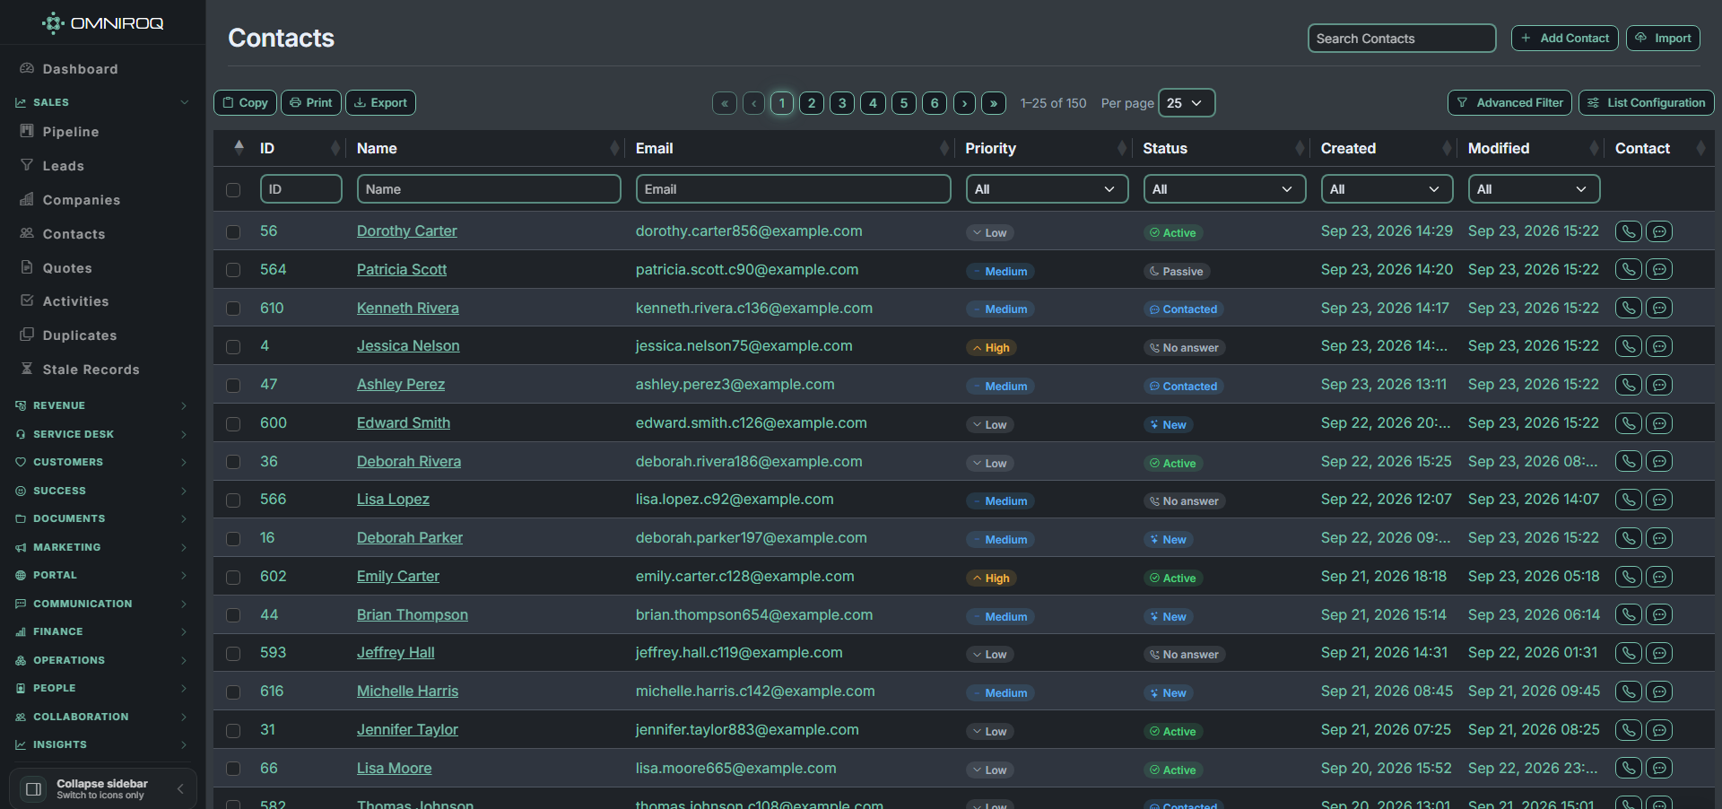
Task: Check the box for Jessica Nelson
Action: pos(233,347)
